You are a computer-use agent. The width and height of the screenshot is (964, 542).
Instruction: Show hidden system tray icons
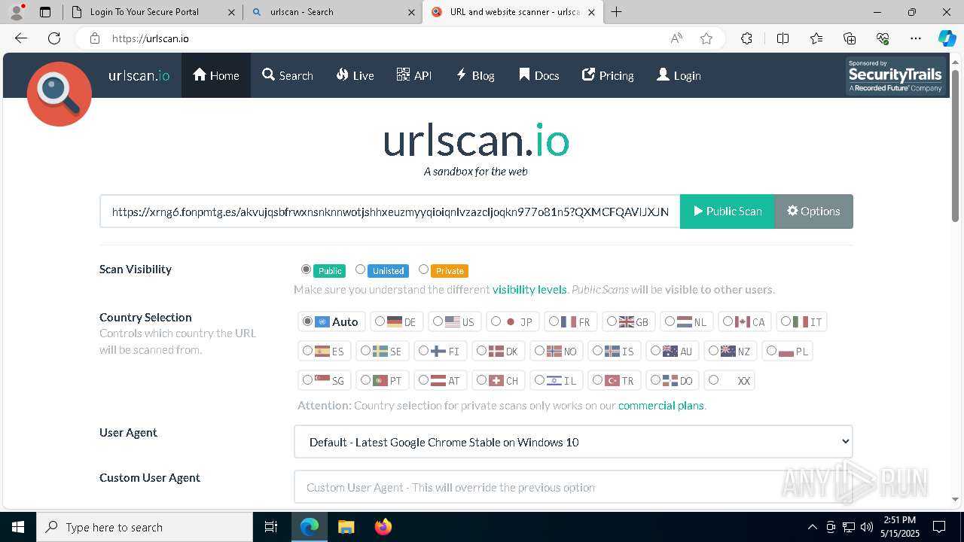point(812,527)
